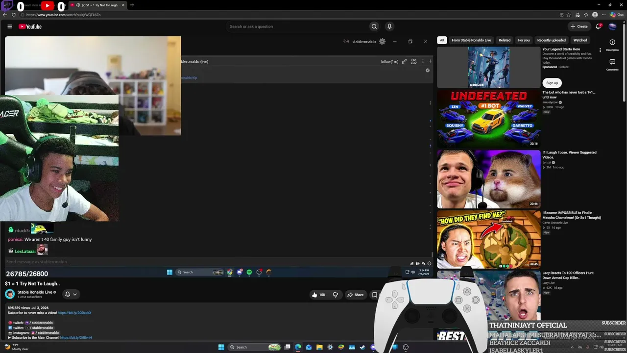Mute the YouTube browser tab audio
The height and width of the screenshot is (353, 627).
click(78, 5)
